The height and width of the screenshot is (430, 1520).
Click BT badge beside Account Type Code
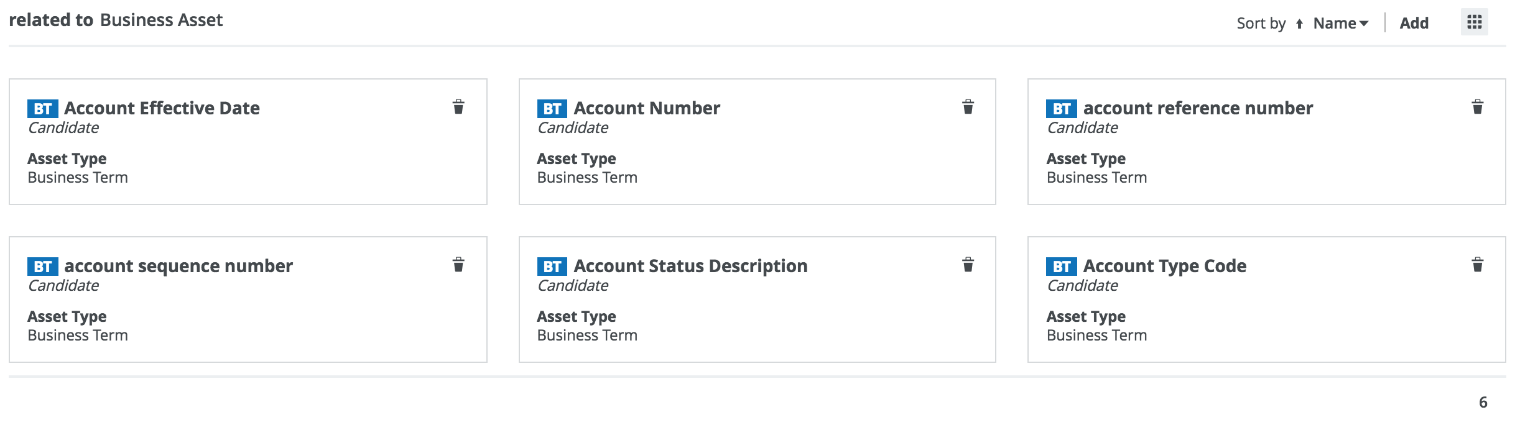[x=1061, y=267]
